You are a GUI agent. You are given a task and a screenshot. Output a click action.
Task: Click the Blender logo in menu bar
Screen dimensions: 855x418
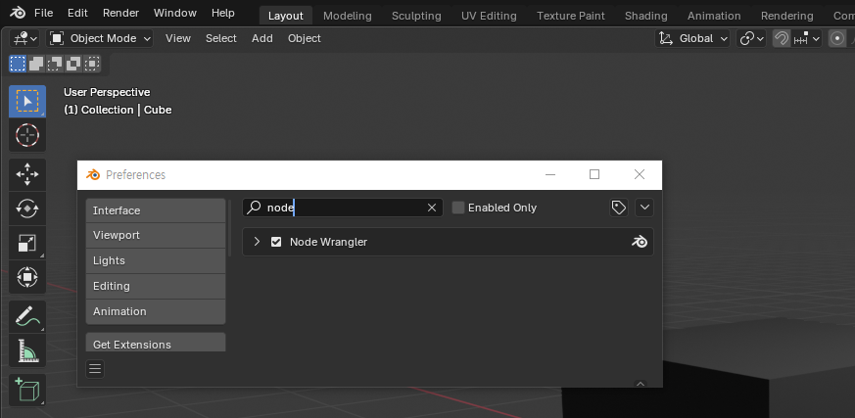click(x=18, y=13)
